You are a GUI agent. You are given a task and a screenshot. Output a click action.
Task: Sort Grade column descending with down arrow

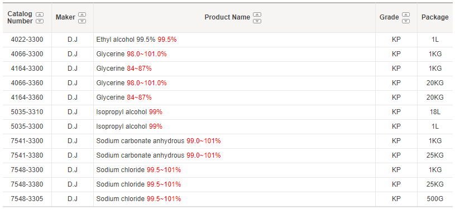[x=406, y=21]
